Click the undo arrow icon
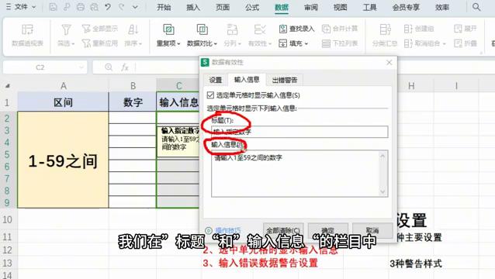This screenshot has height=279, width=495. click(108, 7)
